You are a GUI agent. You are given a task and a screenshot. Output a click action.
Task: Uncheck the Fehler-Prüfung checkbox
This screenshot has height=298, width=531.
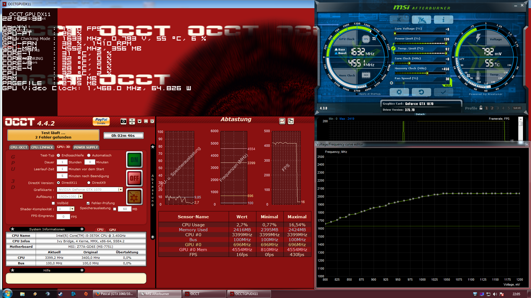(88, 203)
